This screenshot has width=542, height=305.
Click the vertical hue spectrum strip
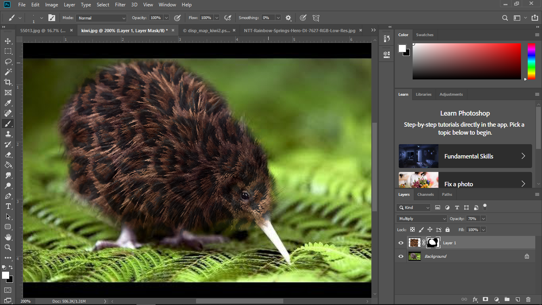[531, 62]
